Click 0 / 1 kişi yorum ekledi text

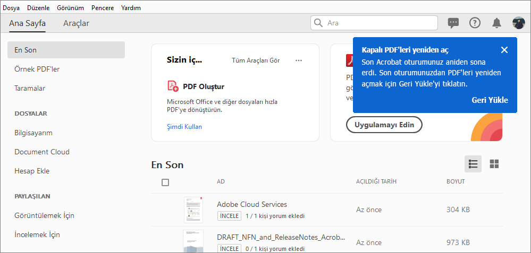tap(275, 248)
